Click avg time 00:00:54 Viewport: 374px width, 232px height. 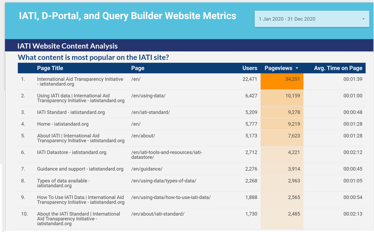click(x=353, y=197)
